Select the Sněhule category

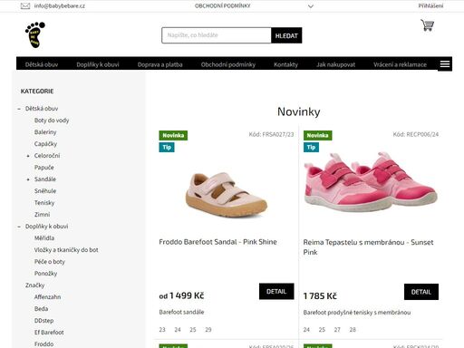[x=45, y=191]
